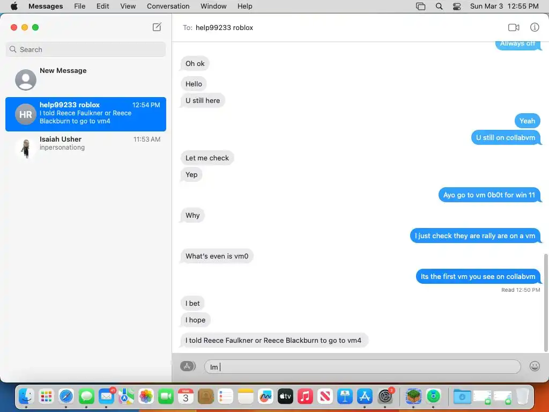
Task: Open Stage Manager window icon in menu bar
Action: coord(420,6)
